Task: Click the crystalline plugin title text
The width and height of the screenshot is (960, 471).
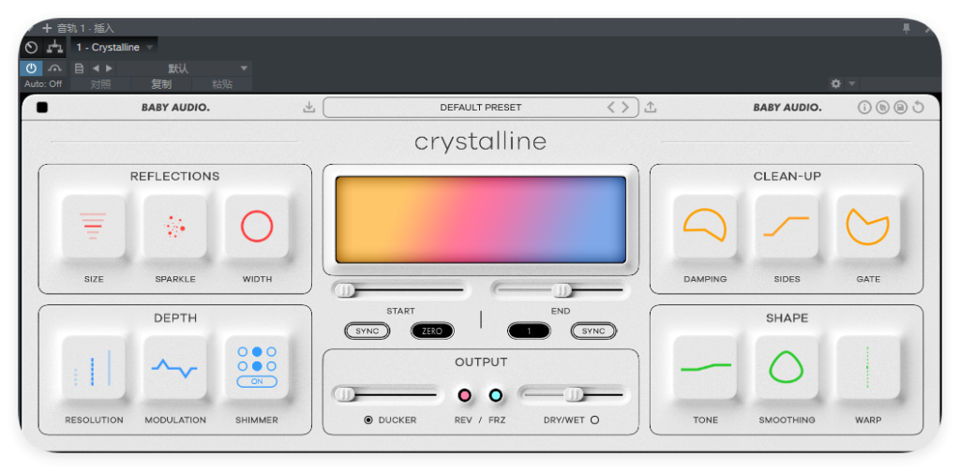Action: click(481, 142)
